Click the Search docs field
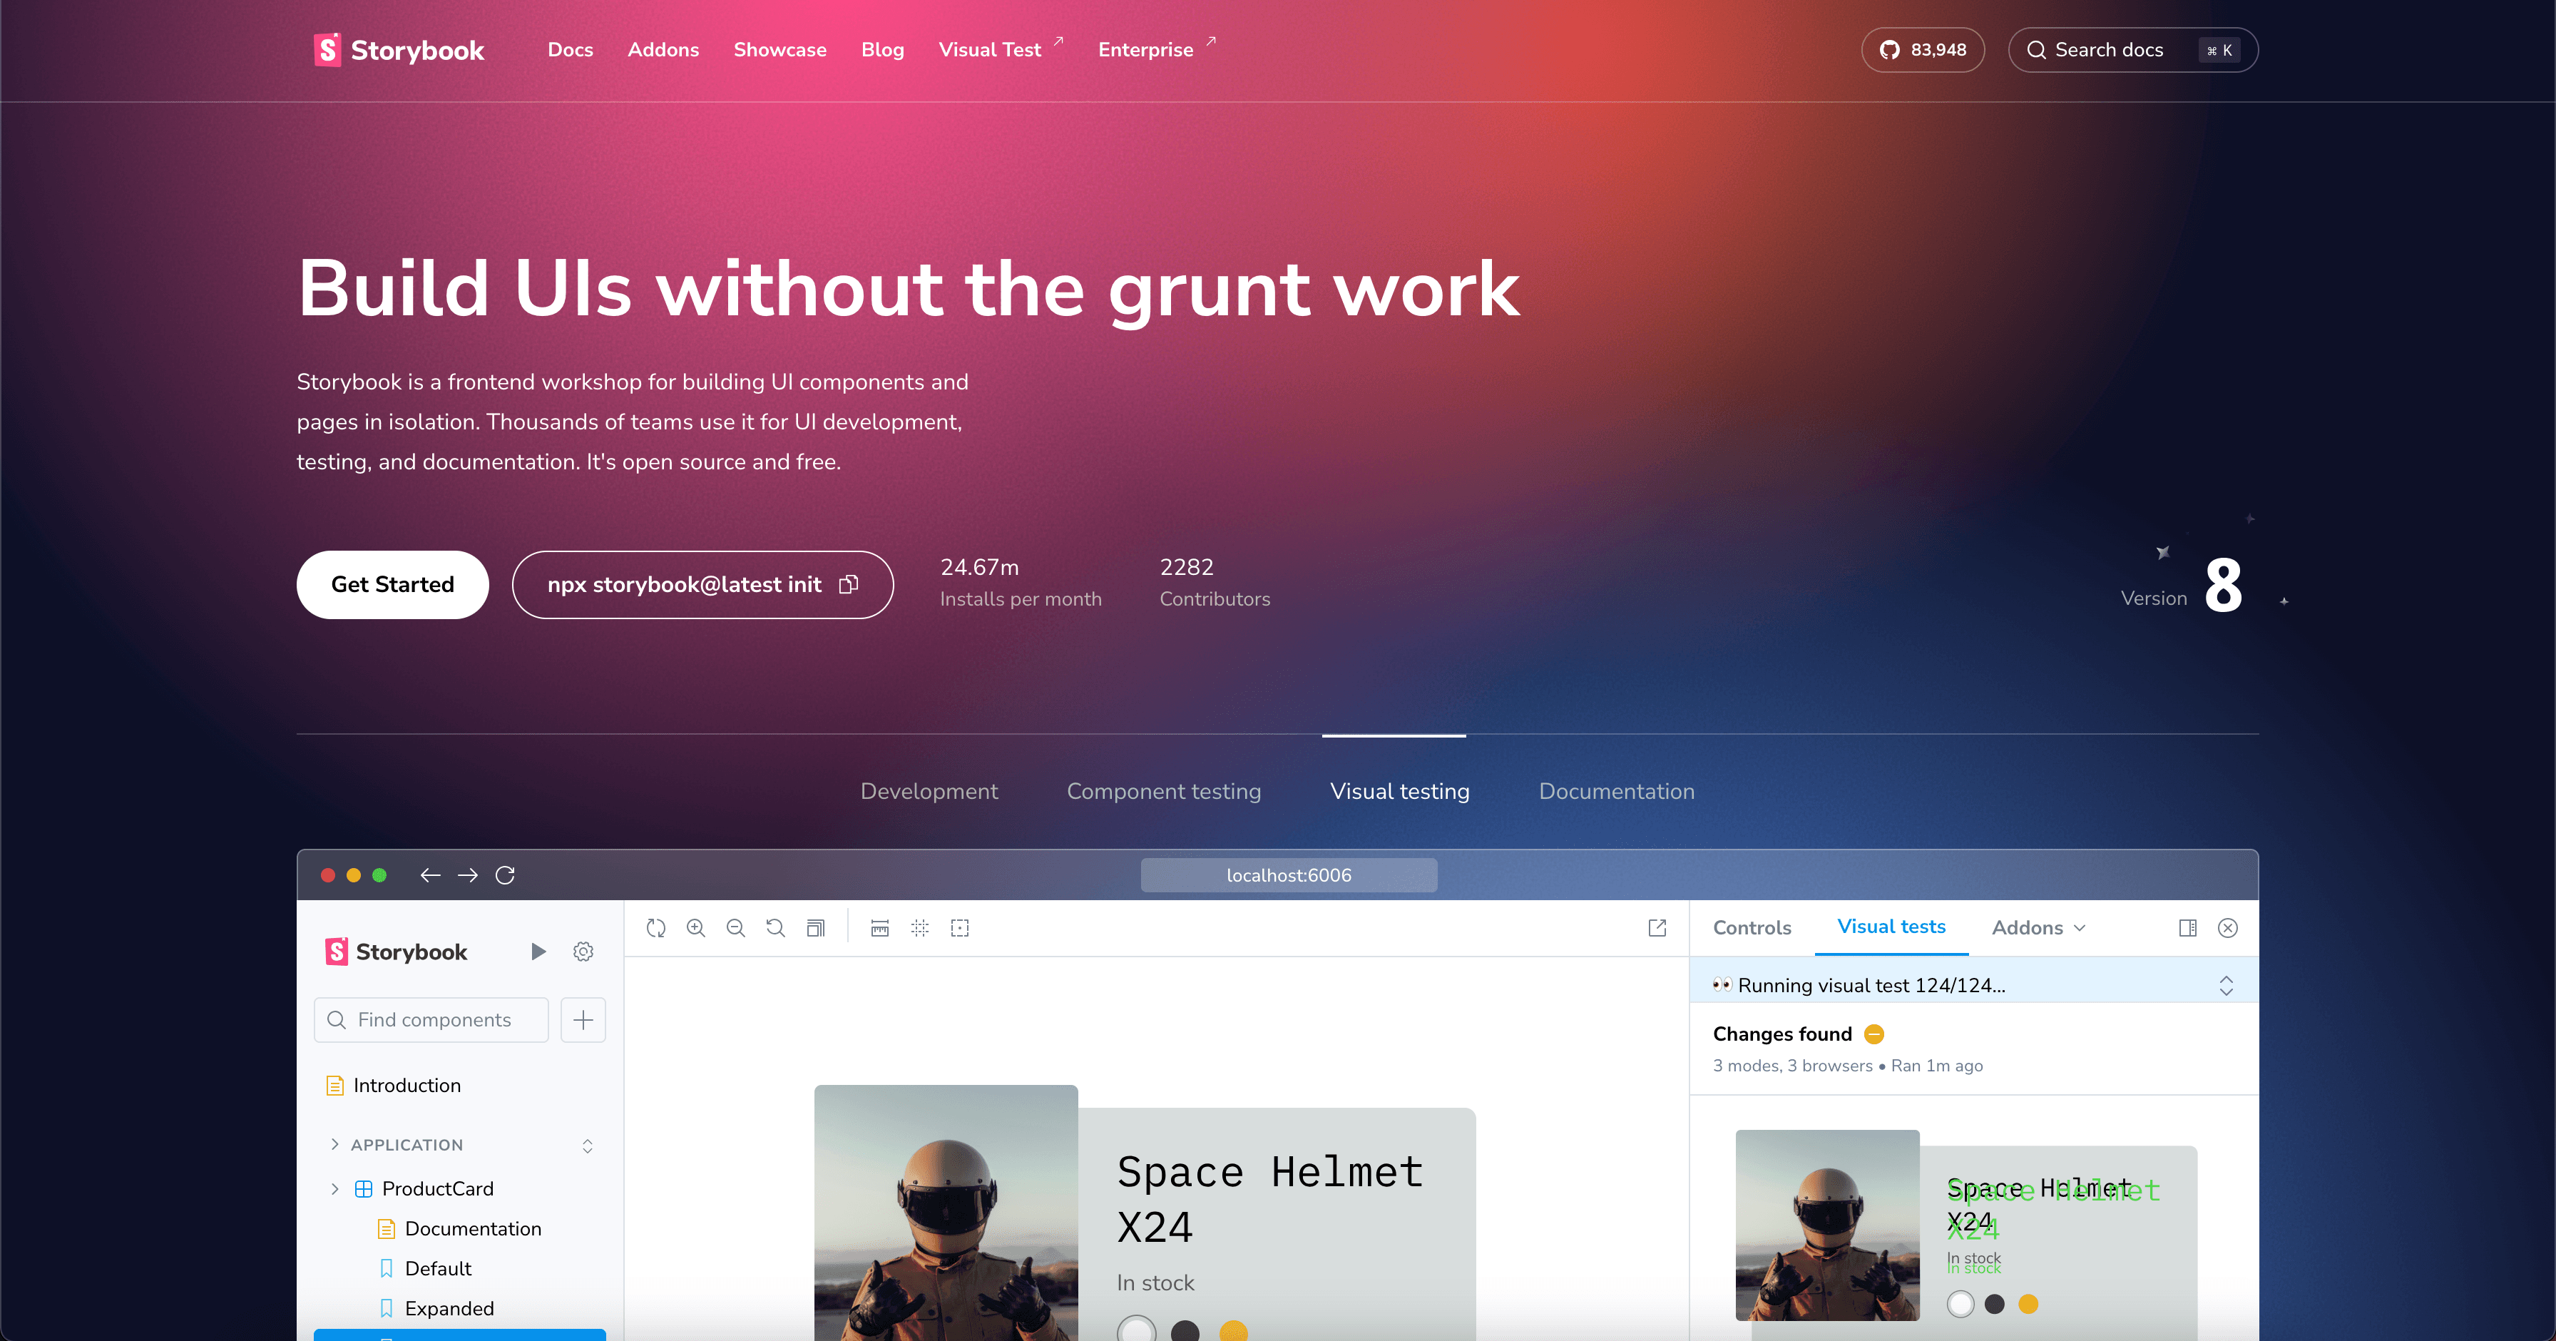Viewport: 2556px width, 1341px height. 2133,50
